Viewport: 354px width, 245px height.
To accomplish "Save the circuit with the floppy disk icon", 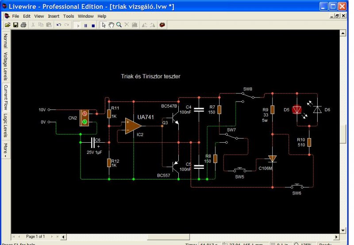I will coord(15,25).
